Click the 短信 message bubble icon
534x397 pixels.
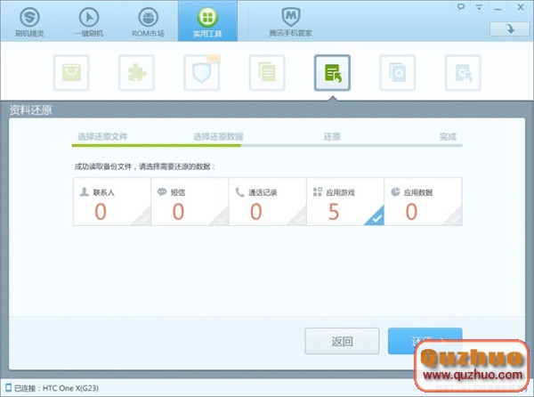coord(162,192)
